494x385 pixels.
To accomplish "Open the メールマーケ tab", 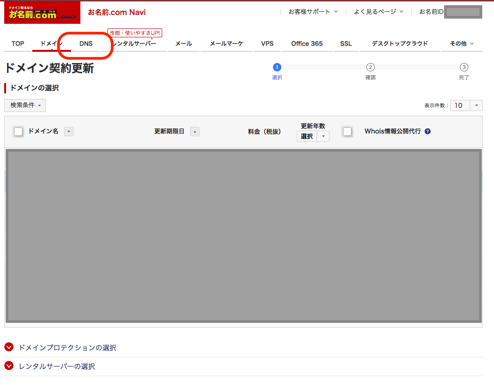I will click(x=227, y=43).
